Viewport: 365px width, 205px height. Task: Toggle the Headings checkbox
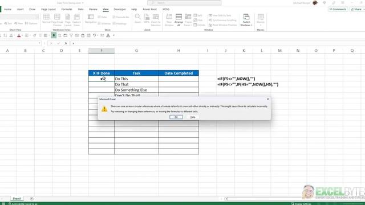click(119, 23)
